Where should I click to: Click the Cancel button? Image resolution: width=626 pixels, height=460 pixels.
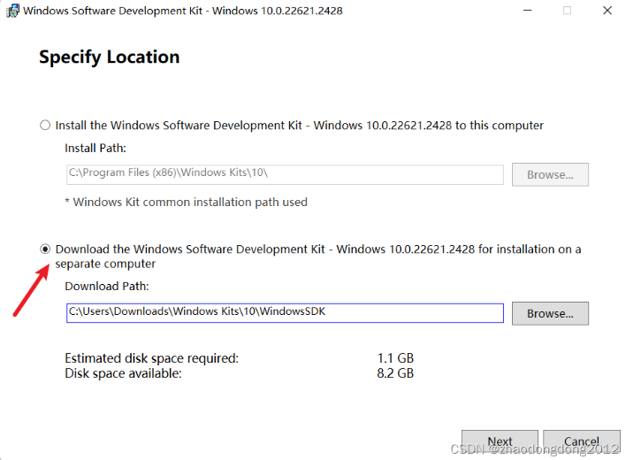point(581,441)
